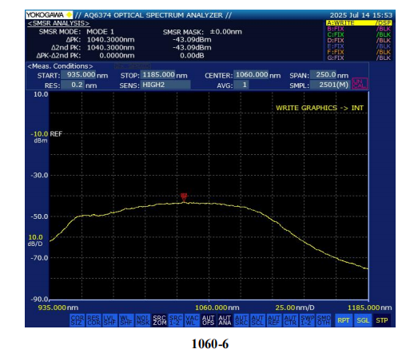Click the CENTER wavelength field 1060.000
This screenshot has height=357, width=410.
[x=251, y=75]
